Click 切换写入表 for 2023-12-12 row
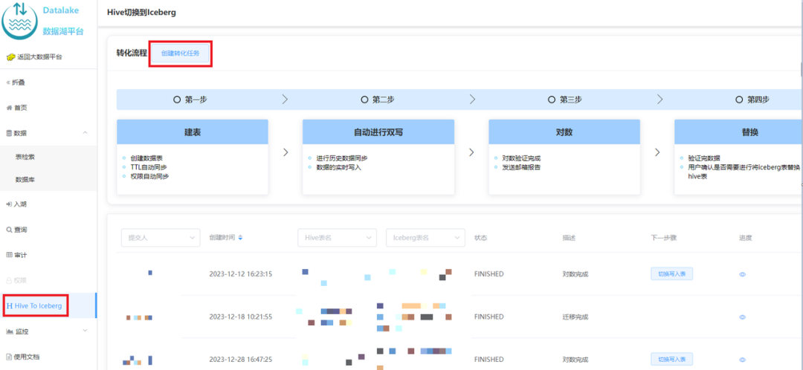Viewport: 803px width, 370px height. 672,274
